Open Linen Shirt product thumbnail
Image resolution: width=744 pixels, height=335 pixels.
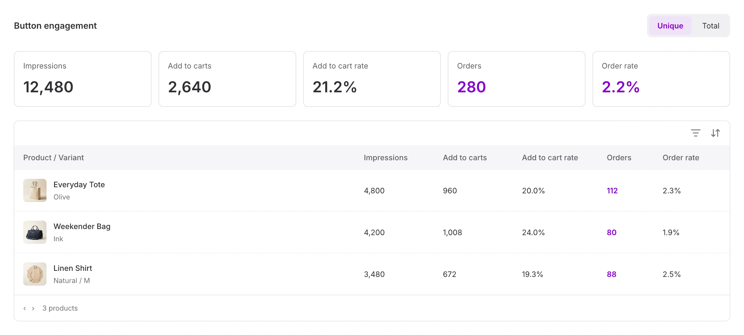tap(35, 274)
